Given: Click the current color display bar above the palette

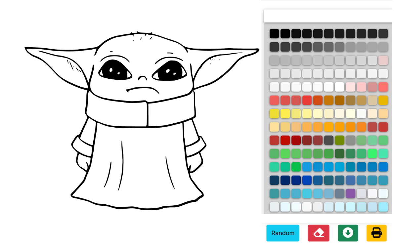Looking at the screenshot, I should 328,16.
